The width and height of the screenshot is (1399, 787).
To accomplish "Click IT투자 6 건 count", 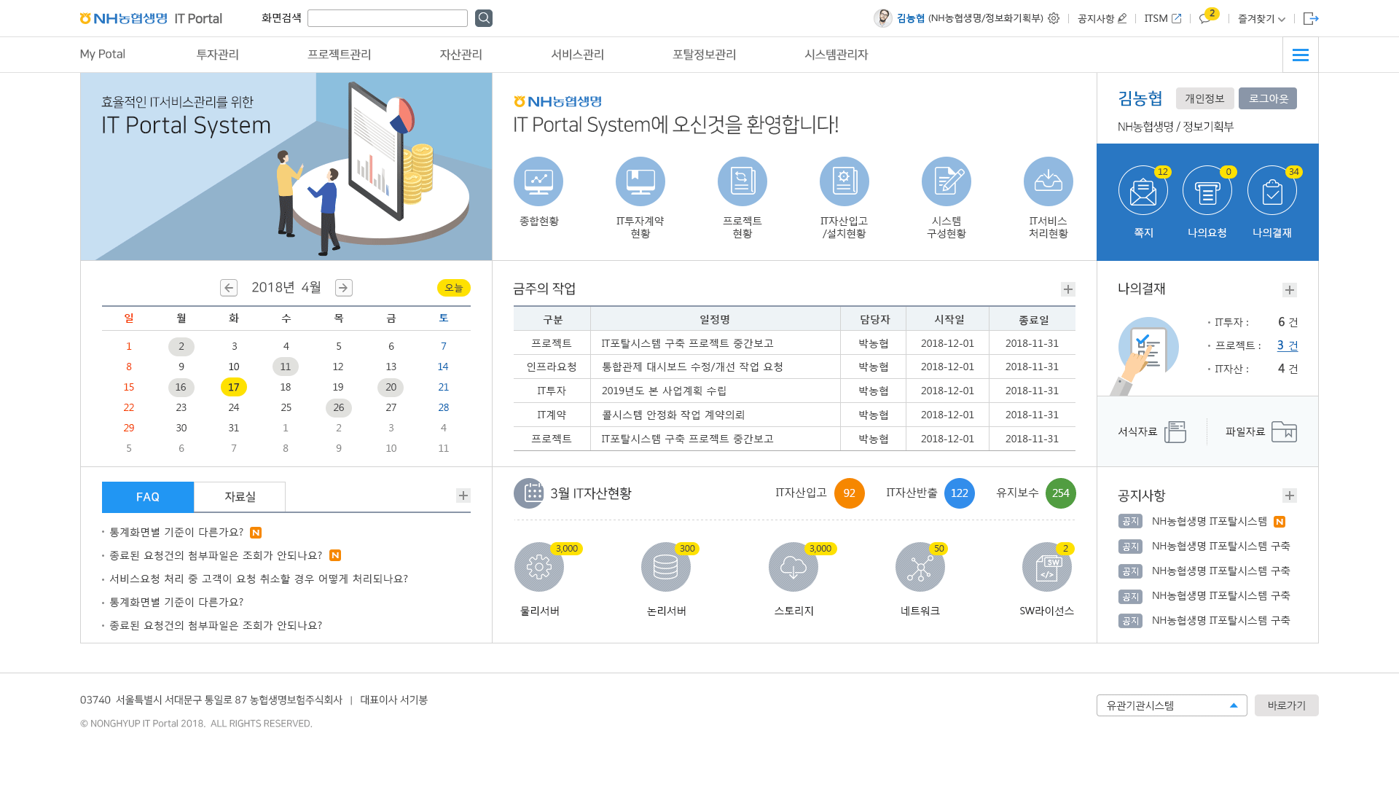I will pyautogui.click(x=1288, y=322).
